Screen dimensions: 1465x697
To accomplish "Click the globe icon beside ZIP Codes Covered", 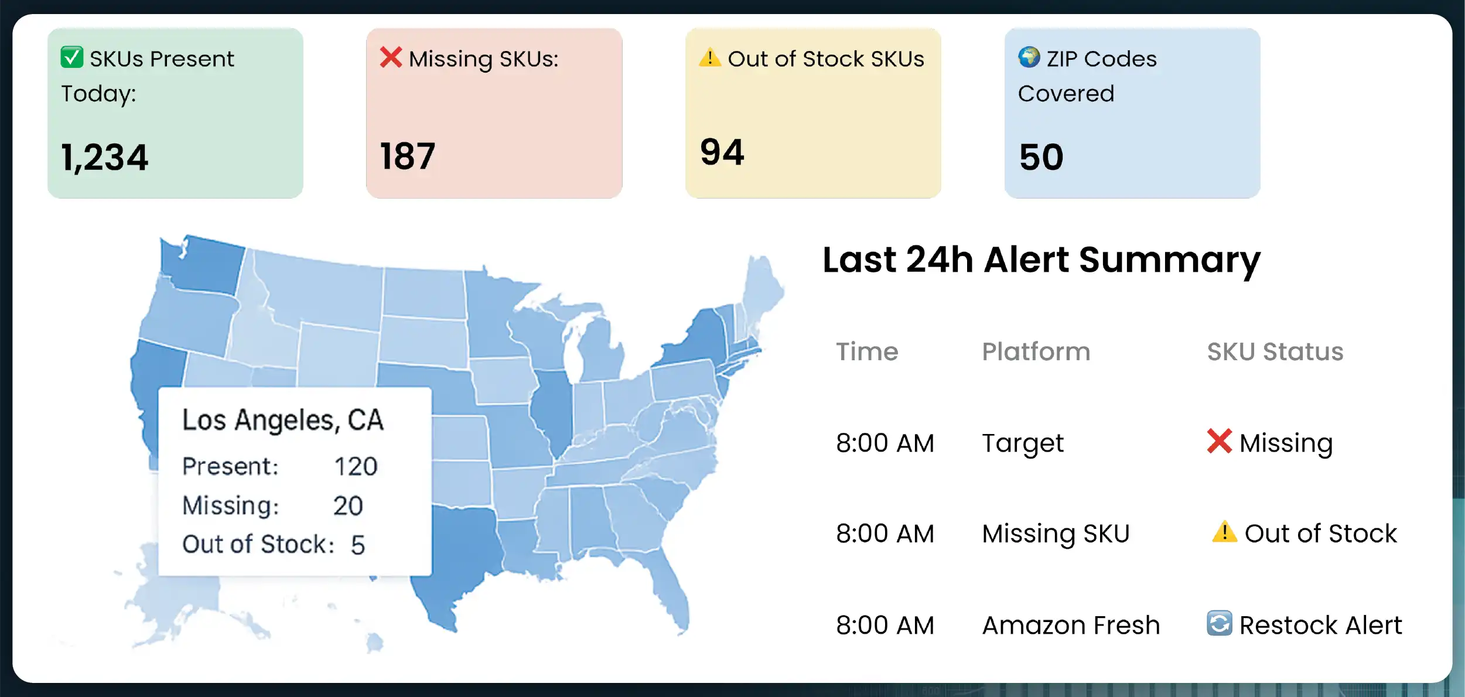I will tap(1029, 57).
